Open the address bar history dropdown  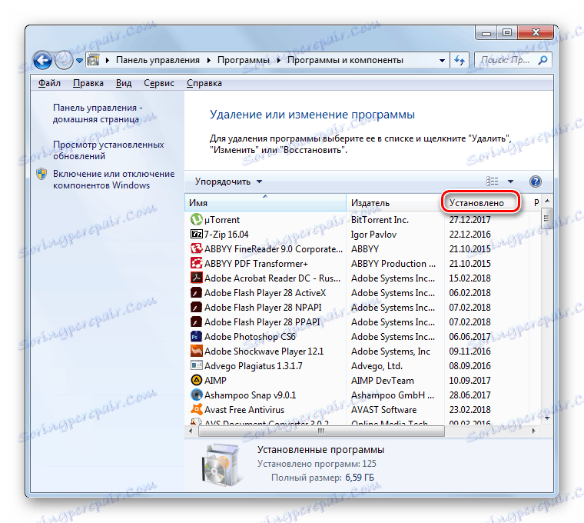pyautogui.click(x=442, y=61)
